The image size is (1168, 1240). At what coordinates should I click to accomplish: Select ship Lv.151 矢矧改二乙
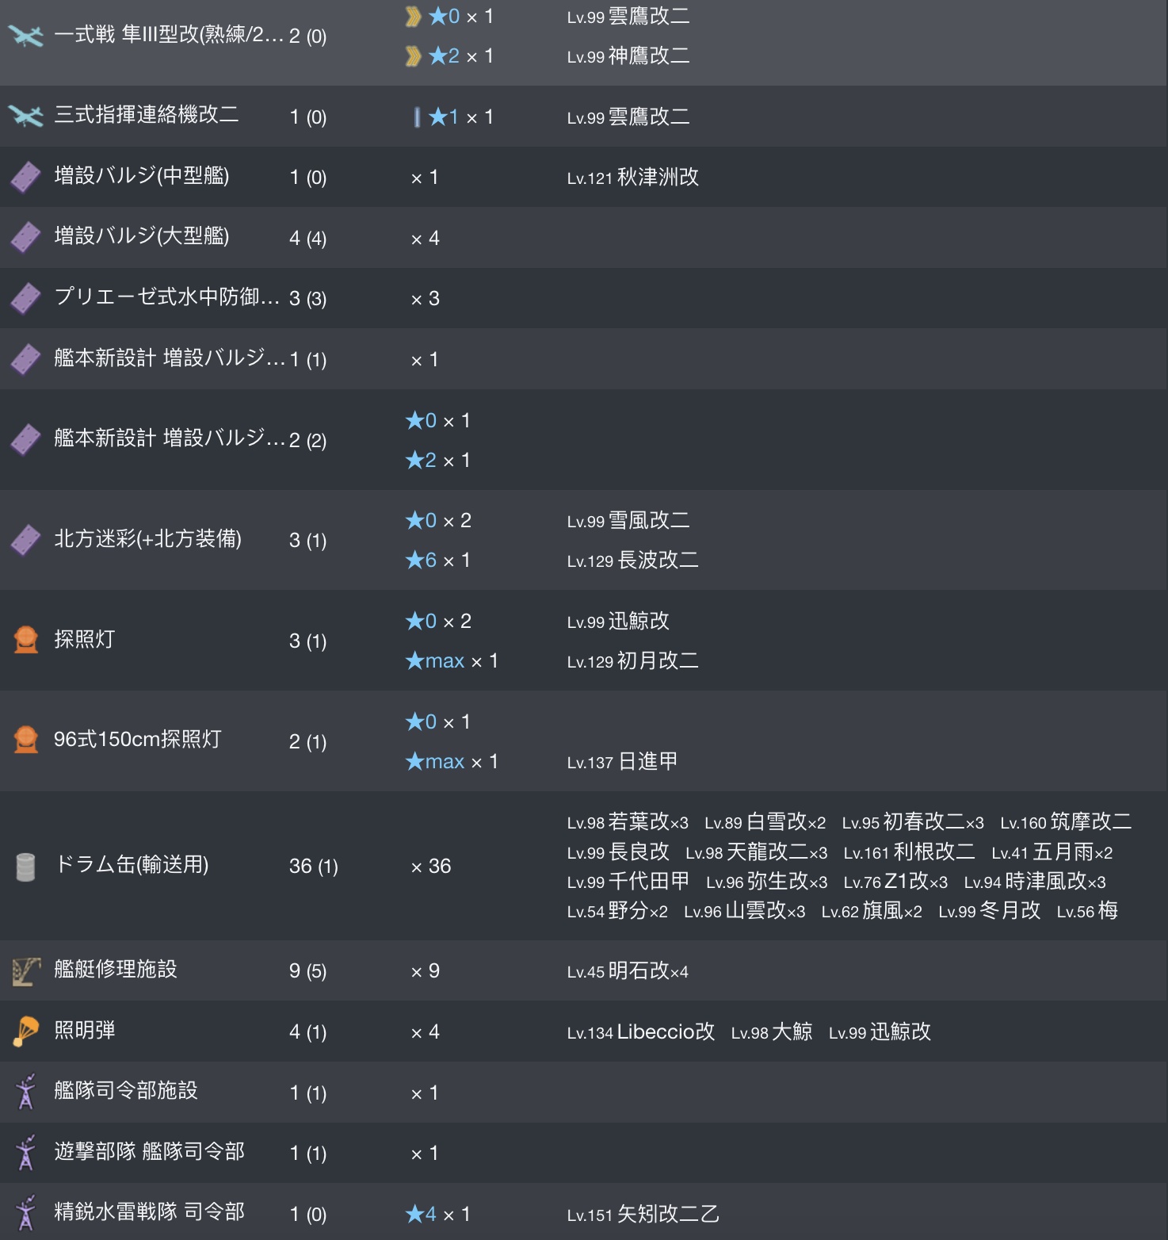pos(643,1214)
